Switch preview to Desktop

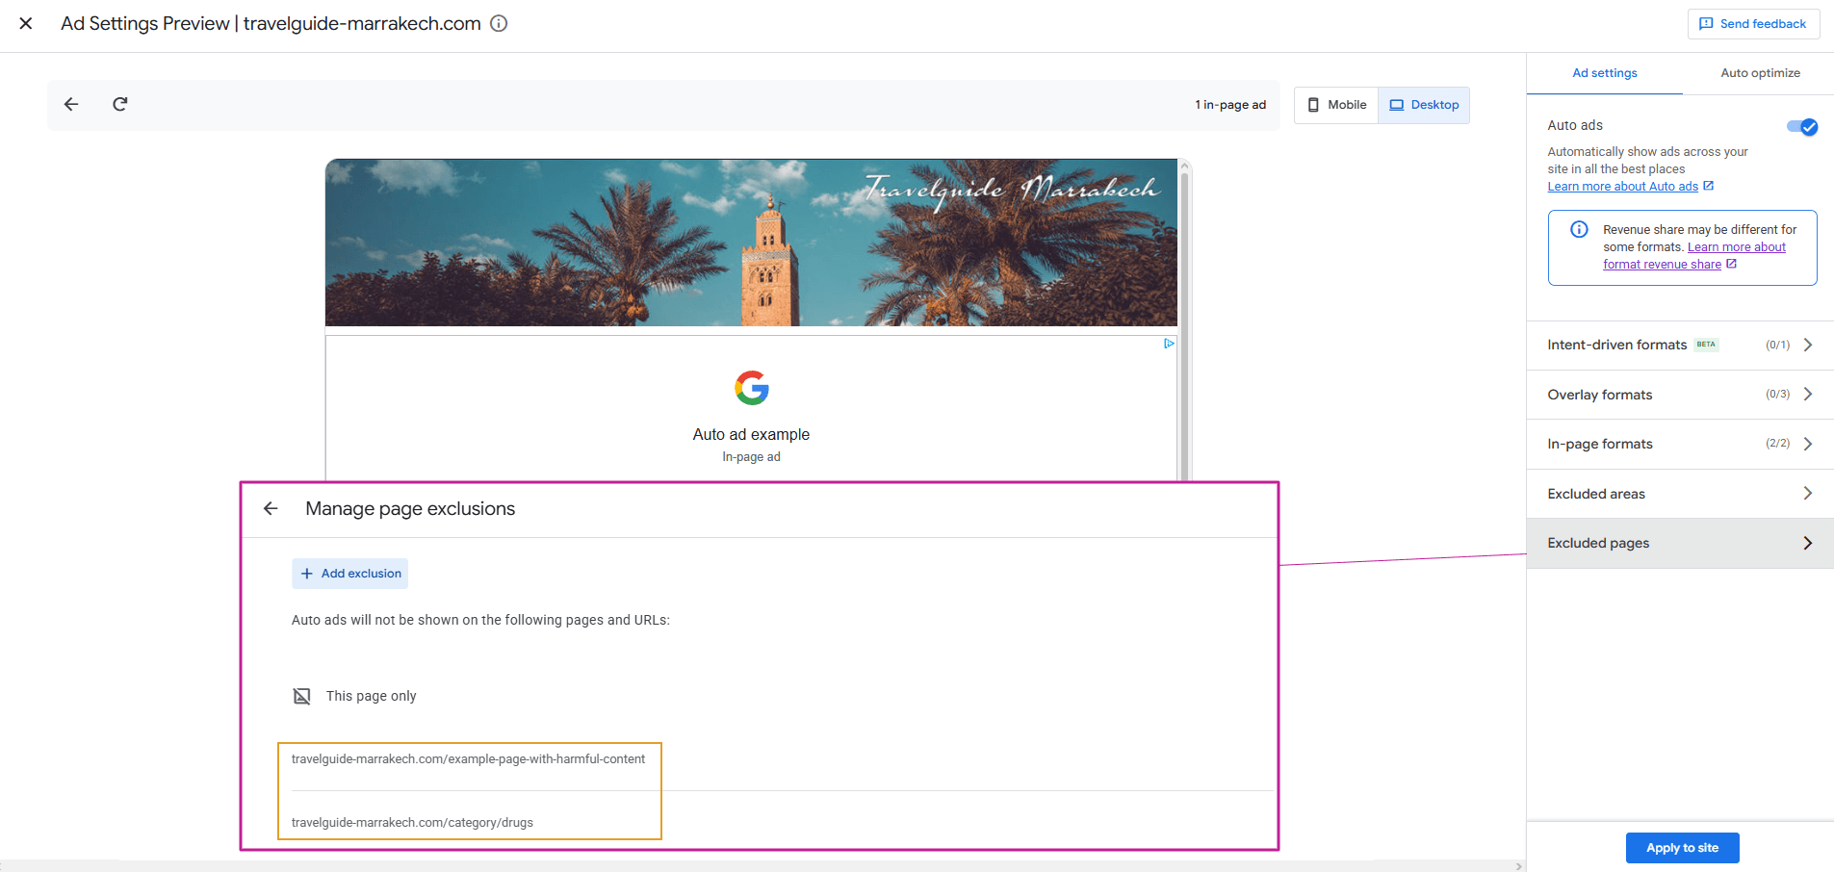[x=1424, y=105]
